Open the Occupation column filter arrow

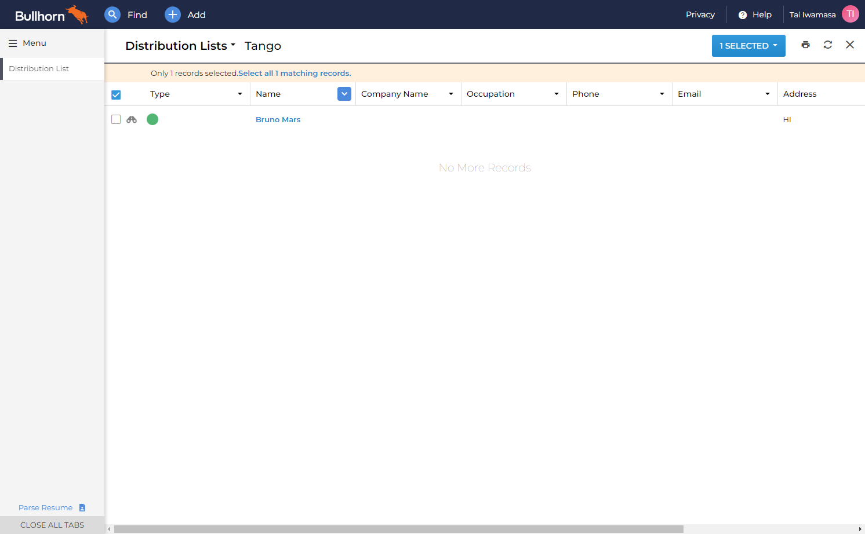pyautogui.click(x=557, y=94)
